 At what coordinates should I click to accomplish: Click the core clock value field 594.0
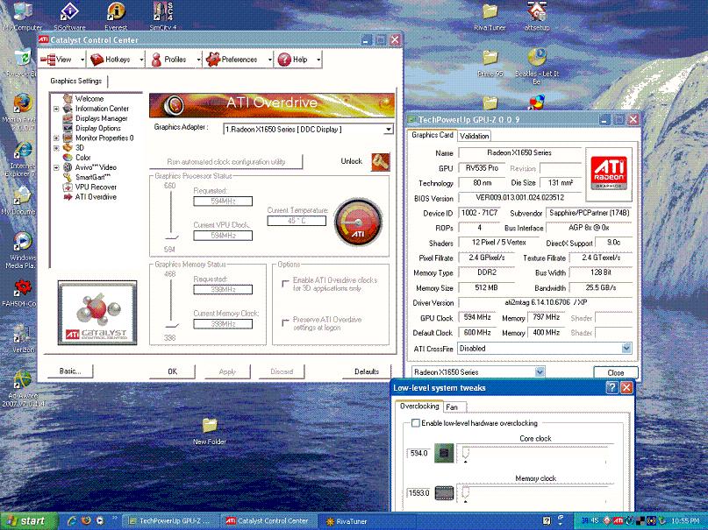point(418,454)
